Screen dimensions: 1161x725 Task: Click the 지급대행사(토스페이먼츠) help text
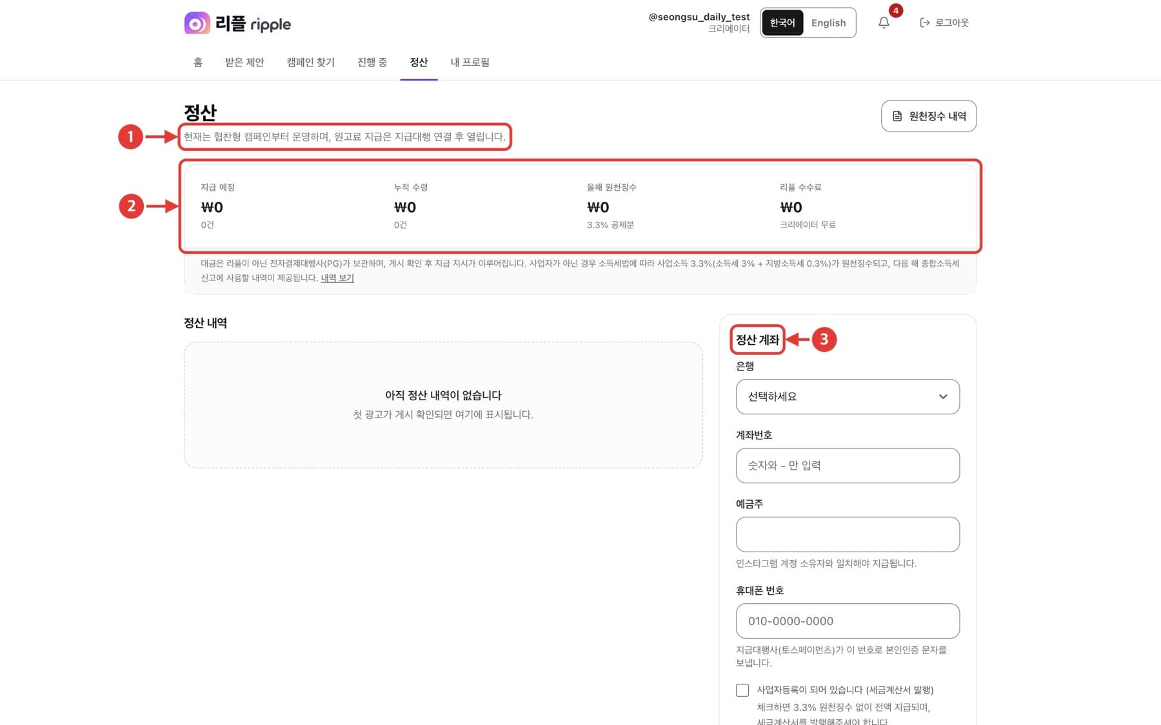(x=841, y=656)
